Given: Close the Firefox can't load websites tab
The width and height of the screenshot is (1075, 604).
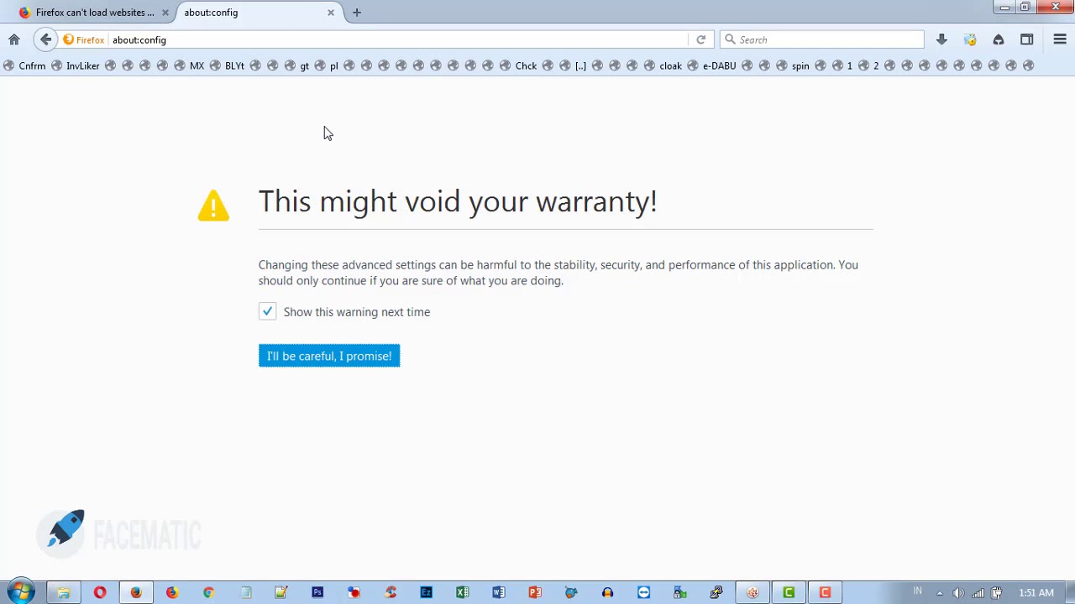Looking at the screenshot, I should coord(165,13).
